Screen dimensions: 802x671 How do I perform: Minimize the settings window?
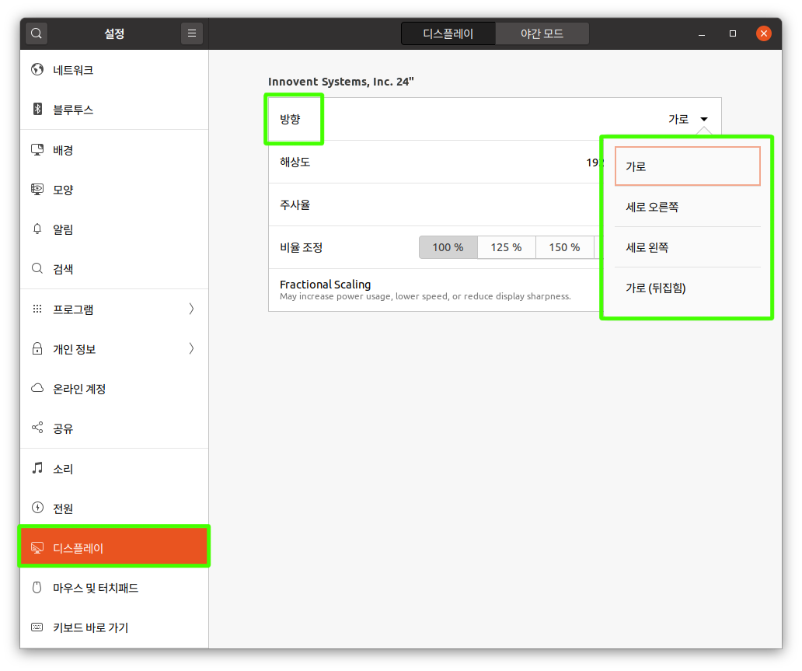(x=702, y=33)
